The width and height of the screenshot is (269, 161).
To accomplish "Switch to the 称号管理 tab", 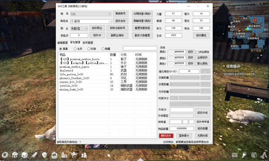I will pyautogui.click(x=88, y=43).
